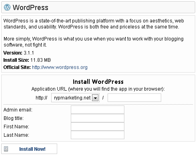Viewport: 196px width, 156px height.
Task: Click the Install Now! button
Action: tap(29, 149)
